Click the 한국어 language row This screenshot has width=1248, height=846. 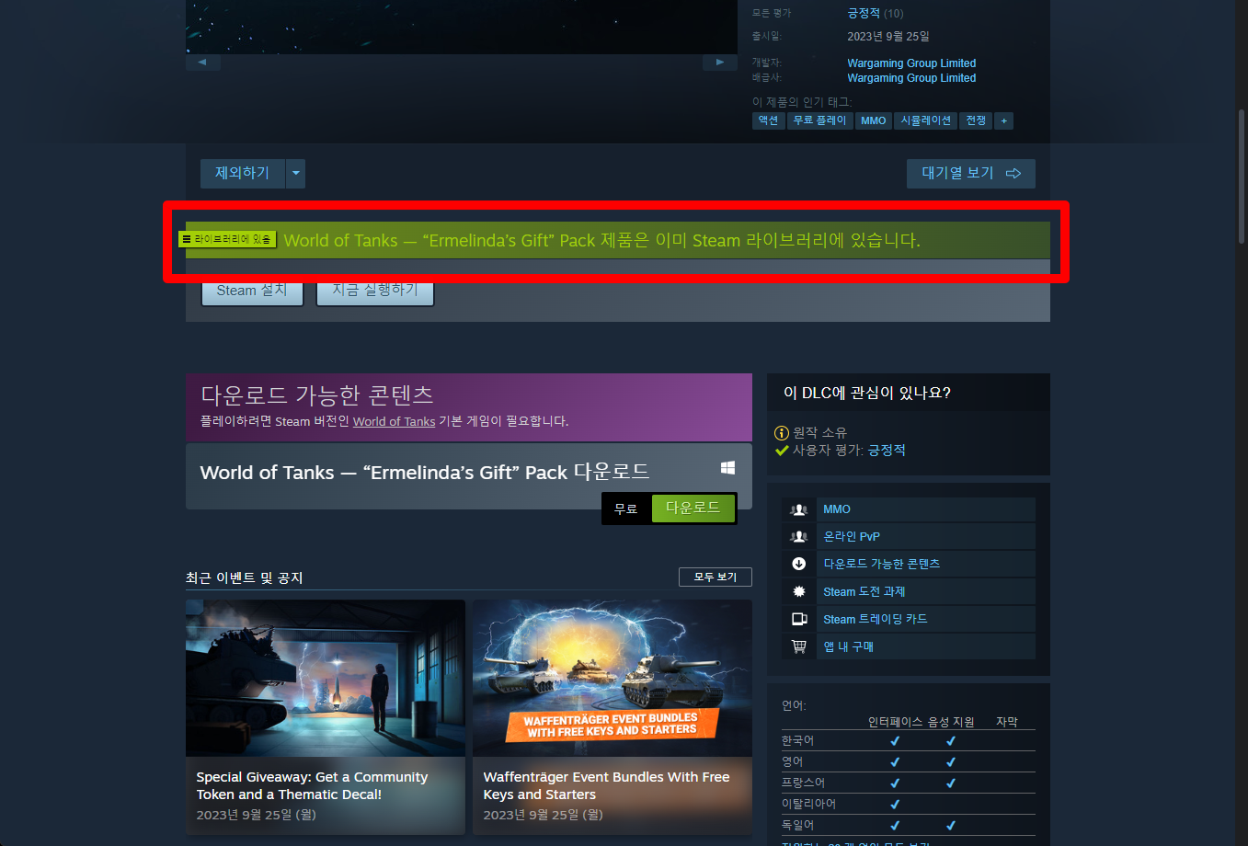[909, 740]
